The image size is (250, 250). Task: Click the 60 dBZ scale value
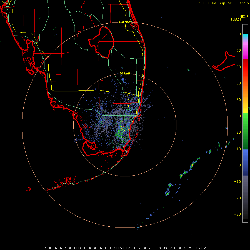[x=239, y=67]
